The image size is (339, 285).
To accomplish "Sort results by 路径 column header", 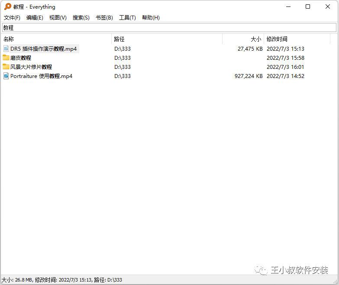I will pyautogui.click(x=167, y=39).
